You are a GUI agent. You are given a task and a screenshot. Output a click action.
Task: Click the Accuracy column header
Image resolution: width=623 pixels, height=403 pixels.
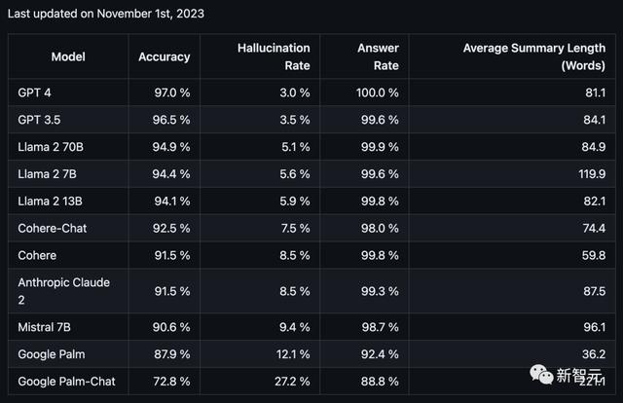pyautogui.click(x=165, y=56)
